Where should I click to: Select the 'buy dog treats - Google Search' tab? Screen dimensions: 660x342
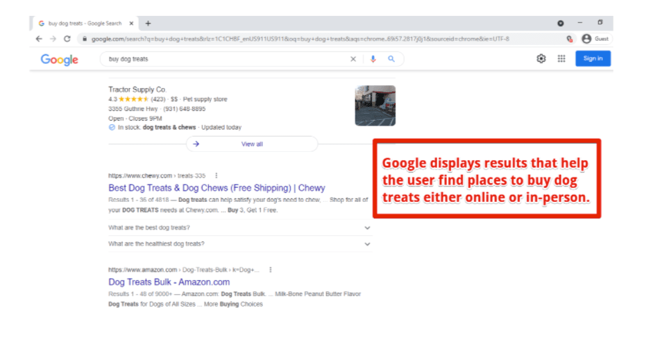85,24
